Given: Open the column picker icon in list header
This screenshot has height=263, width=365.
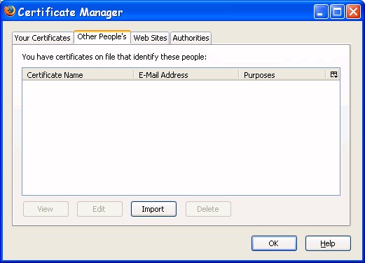Looking at the screenshot, I should pos(333,75).
